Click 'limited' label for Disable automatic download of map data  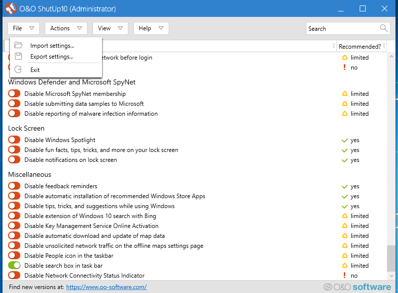point(359,235)
